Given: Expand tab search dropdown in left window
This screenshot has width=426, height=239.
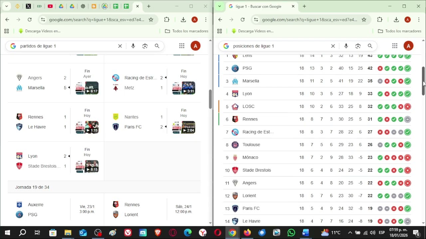Looking at the screenshot, I should click(x=6, y=6).
